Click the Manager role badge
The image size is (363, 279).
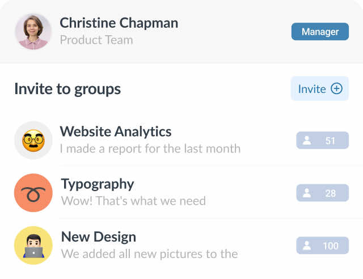coord(320,32)
